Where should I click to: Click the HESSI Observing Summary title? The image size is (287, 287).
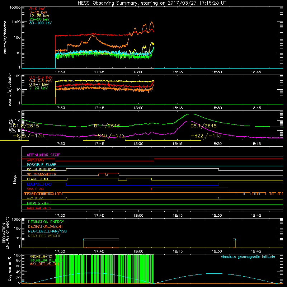pos(152,3)
